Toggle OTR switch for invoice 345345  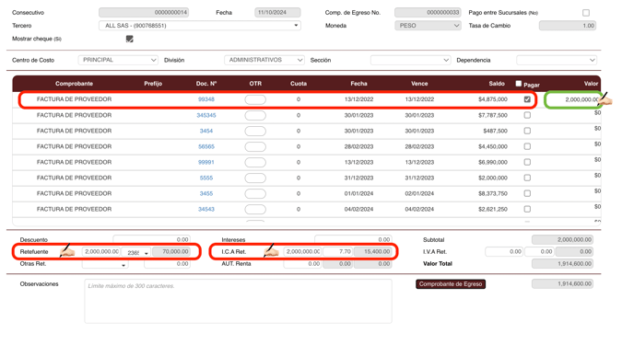pyautogui.click(x=255, y=115)
